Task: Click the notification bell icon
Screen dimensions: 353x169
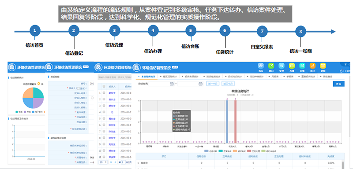Action: 341,71
